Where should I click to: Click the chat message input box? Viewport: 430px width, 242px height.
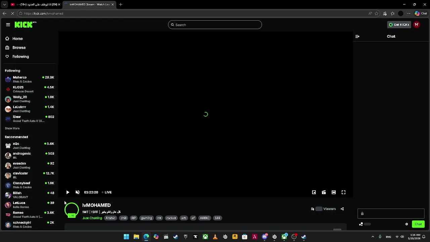coord(391,214)
